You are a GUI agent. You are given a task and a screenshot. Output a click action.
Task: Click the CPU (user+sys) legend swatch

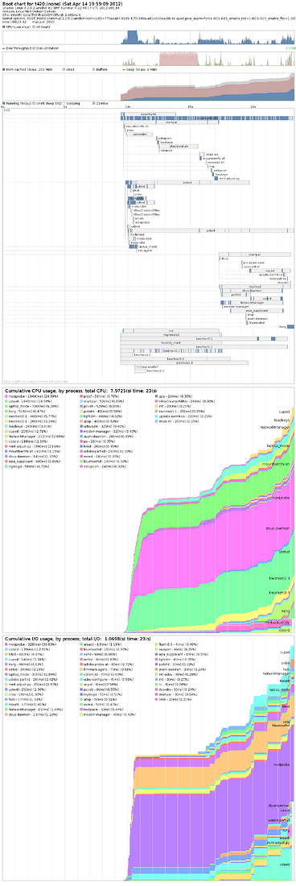click(x=3, y=27)
